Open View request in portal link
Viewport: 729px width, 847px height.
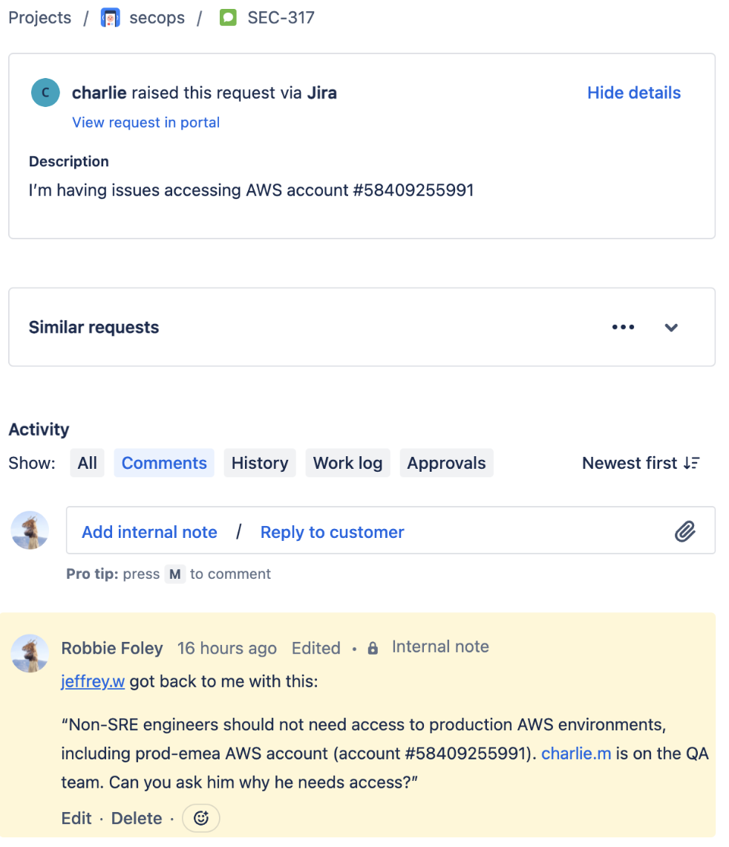(146, 123)
